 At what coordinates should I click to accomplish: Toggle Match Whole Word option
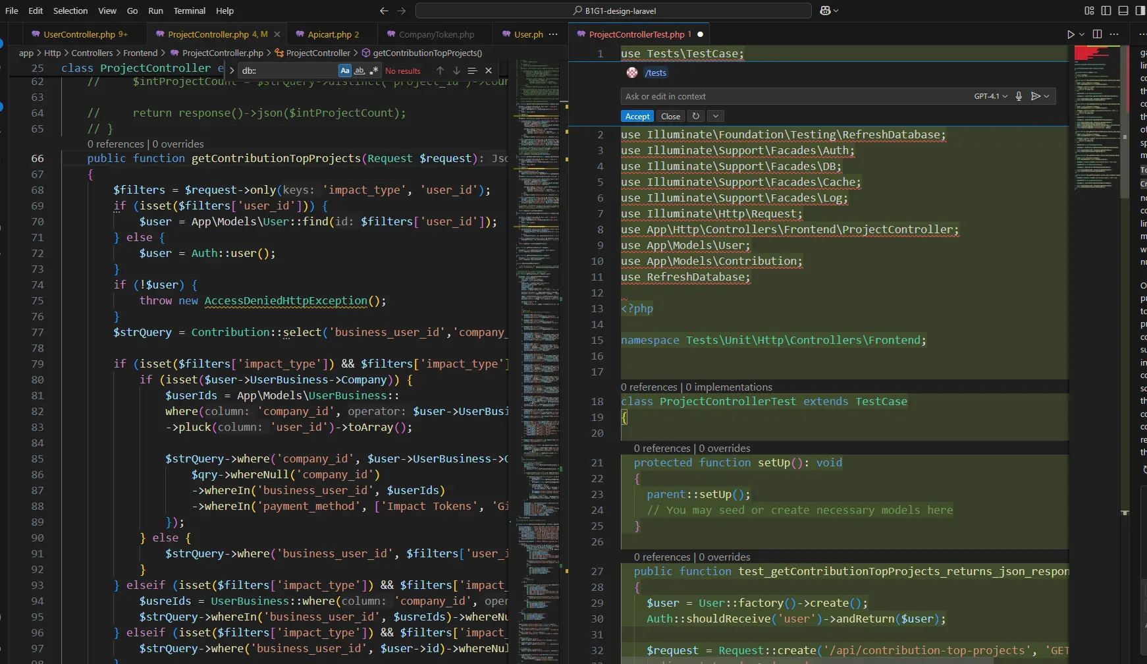click(x=360, y=70)
